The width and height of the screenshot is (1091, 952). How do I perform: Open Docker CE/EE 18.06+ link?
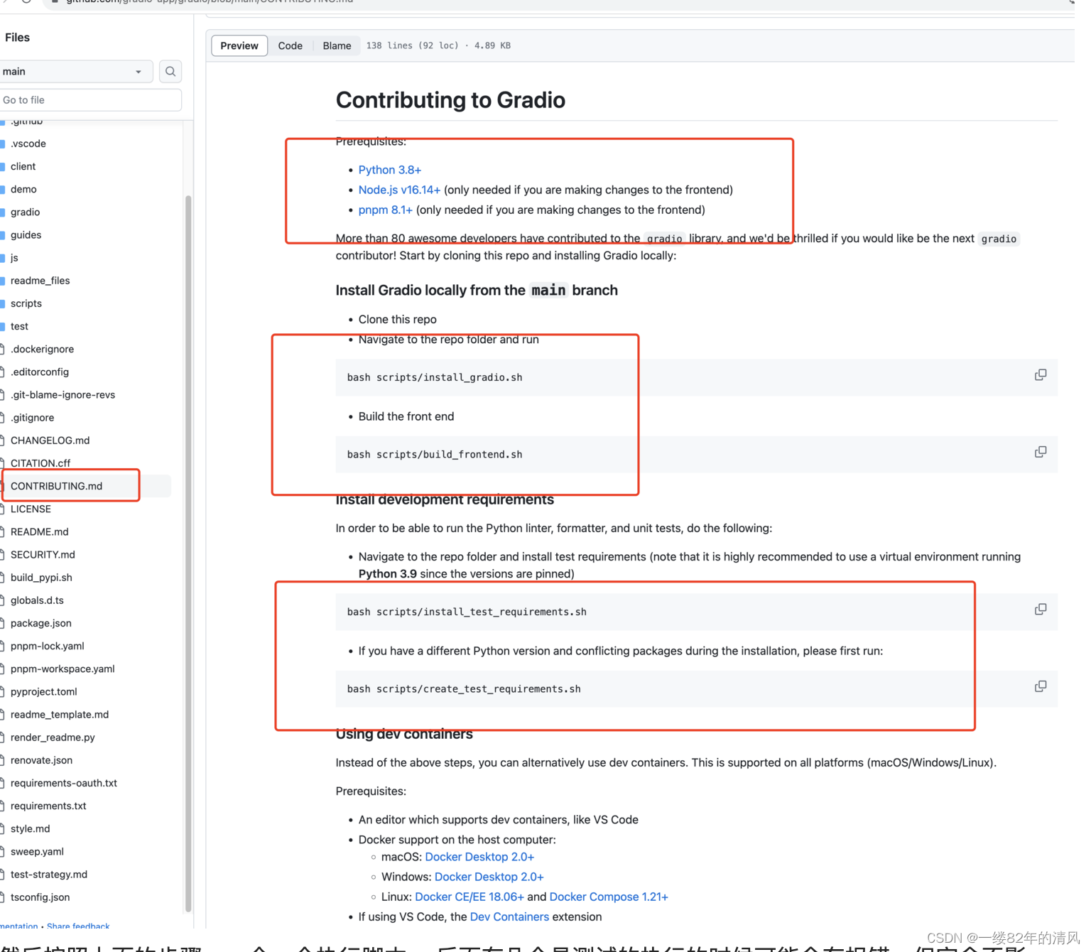pos(469,897)
